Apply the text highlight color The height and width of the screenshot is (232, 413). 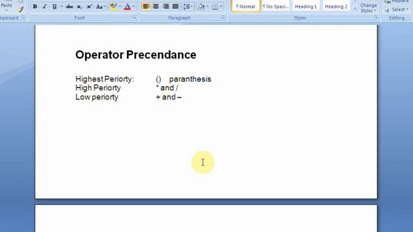click(x=114, y=6)
